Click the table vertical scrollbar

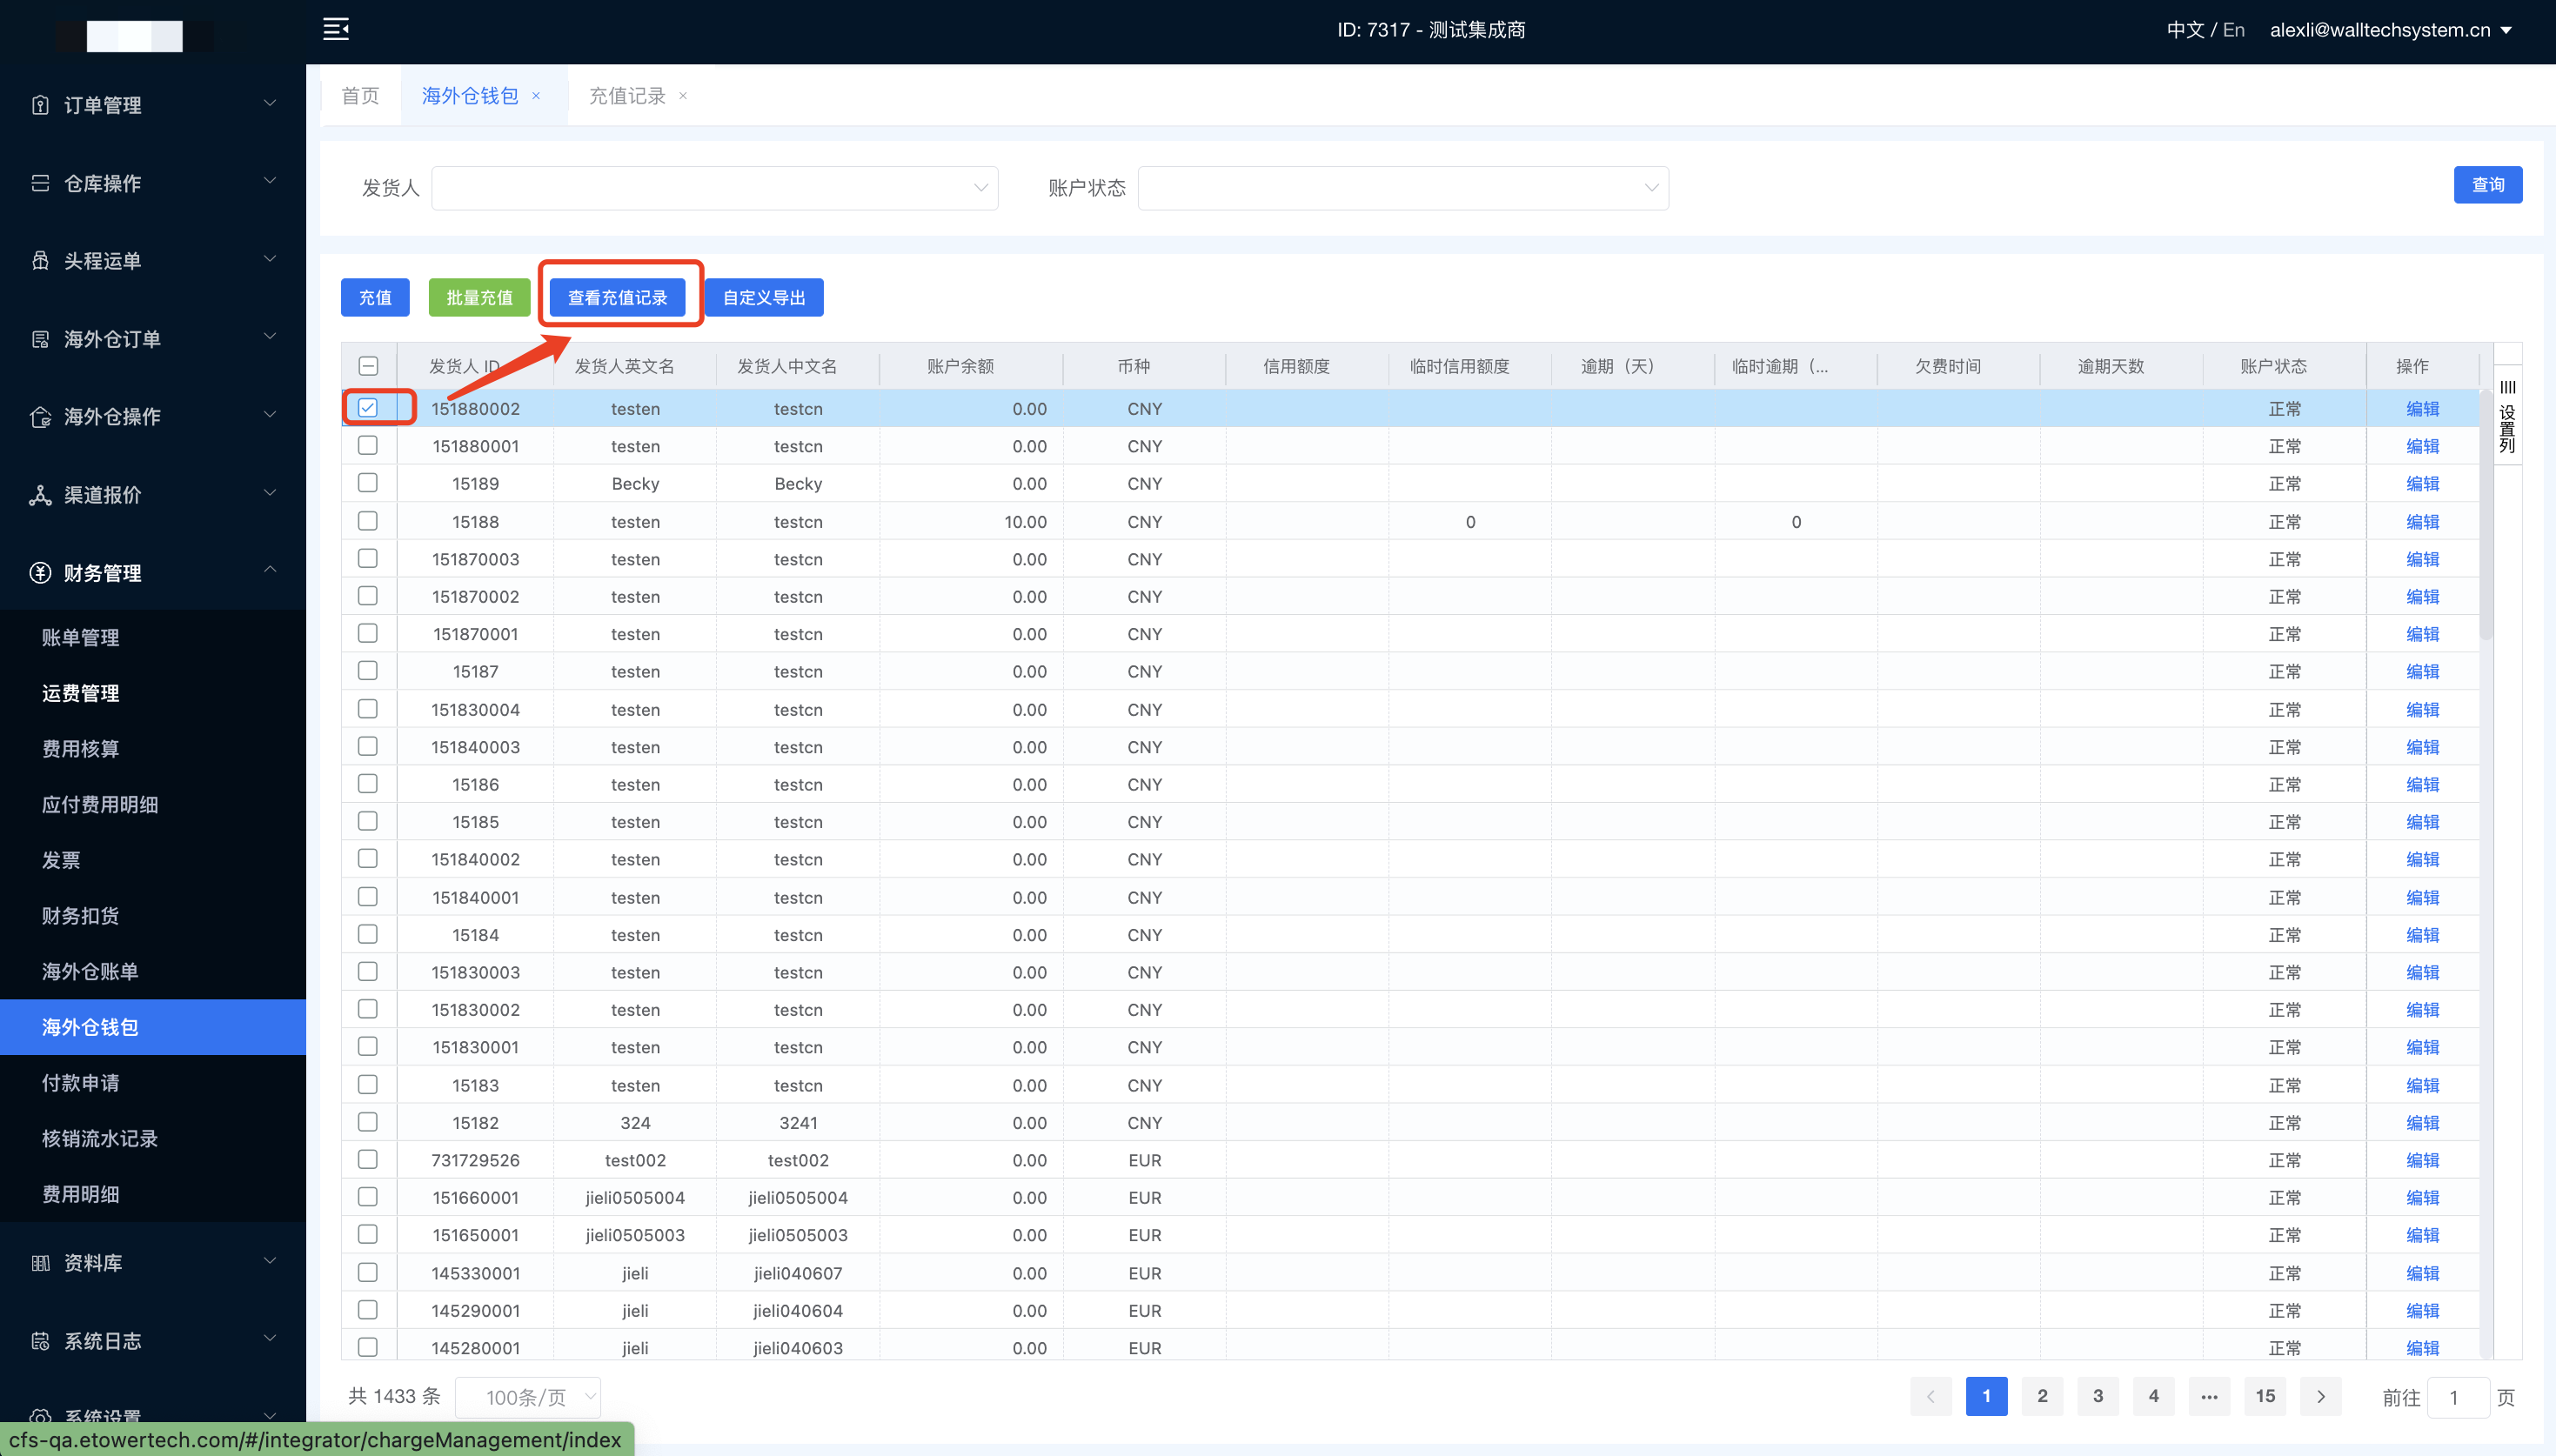point(2486,515)
